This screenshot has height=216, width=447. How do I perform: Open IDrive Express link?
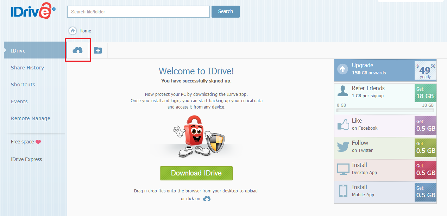[26, 159]
